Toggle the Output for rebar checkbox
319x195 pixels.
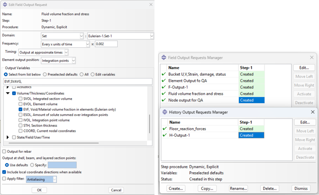(4, 151)
